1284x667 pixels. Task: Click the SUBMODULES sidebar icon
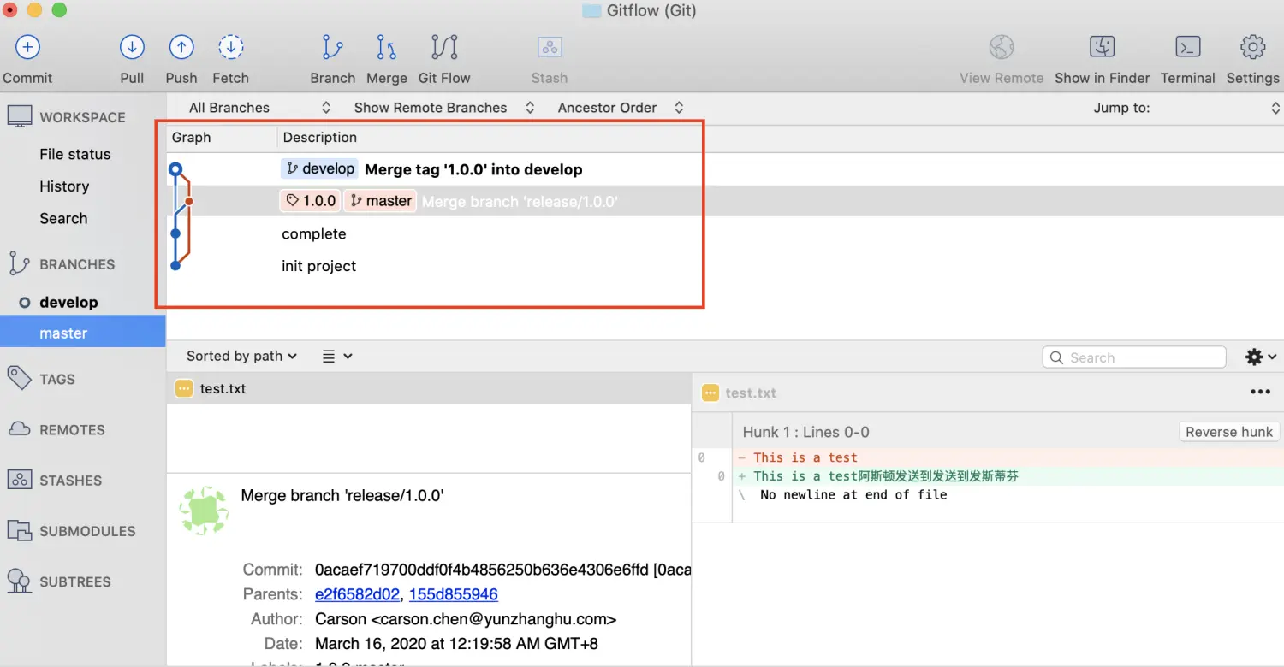coord(20,530)
